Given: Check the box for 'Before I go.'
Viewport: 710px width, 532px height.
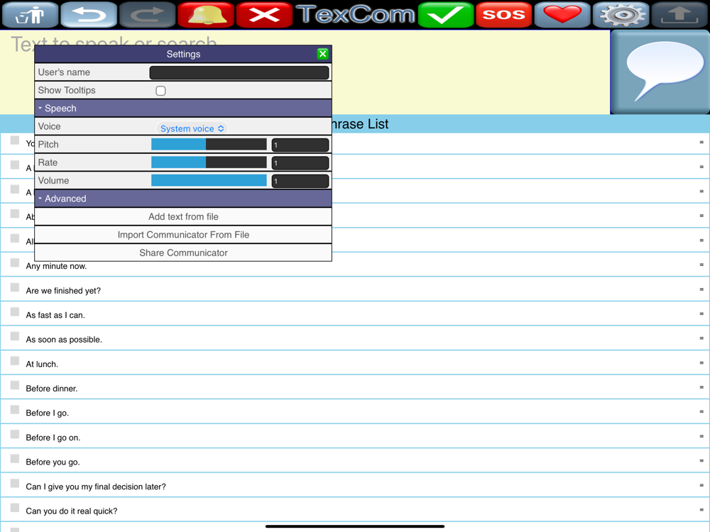Looking at the screenshot, I should click(15, 409).
